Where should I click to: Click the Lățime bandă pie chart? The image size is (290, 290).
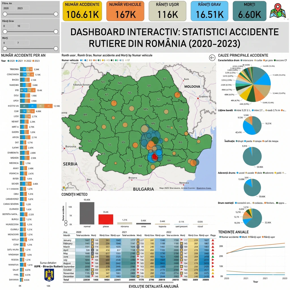[x=252, y=125]
